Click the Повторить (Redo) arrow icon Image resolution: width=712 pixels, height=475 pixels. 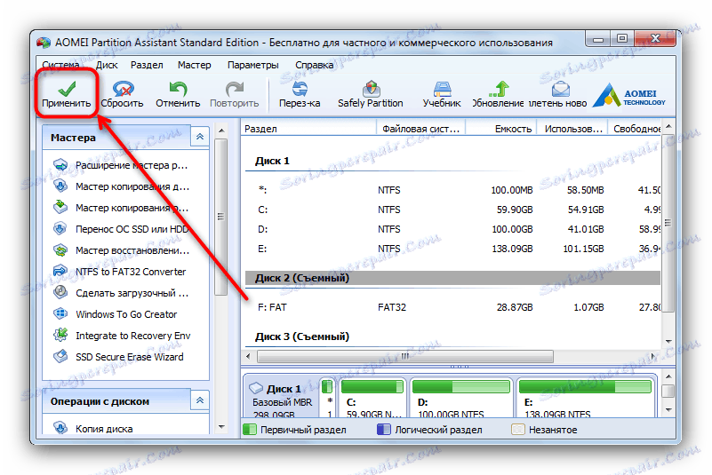(x=235, y=89)
